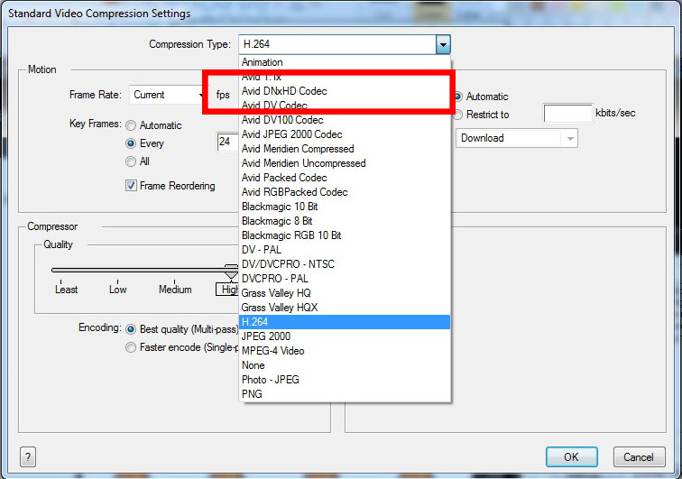Pick PNG compression type
The width and height of the screenshot is (682, 479).
point(345,393)
